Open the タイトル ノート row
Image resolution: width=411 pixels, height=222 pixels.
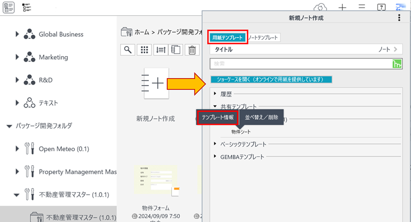306,49
